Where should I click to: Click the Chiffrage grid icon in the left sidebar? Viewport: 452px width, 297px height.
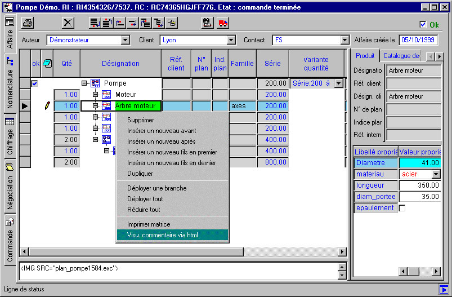(x=10, y=122)
